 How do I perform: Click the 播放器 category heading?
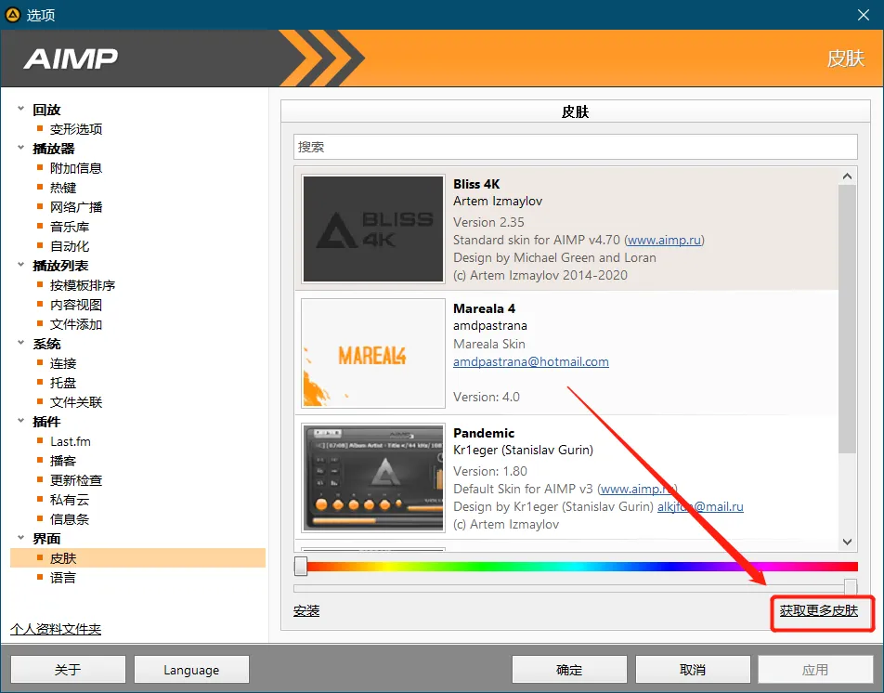[54, 149]
